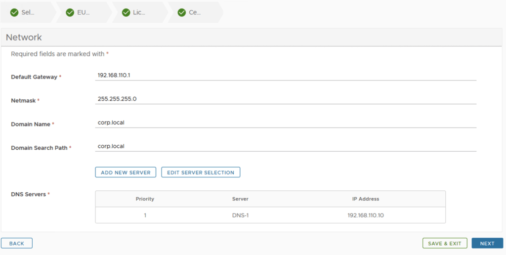Click SAVE & EXIT
The image size is (506, 255).
coord(444,243)
